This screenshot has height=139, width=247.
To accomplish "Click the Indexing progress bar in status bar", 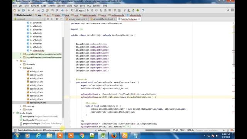I will click(158, 130).
